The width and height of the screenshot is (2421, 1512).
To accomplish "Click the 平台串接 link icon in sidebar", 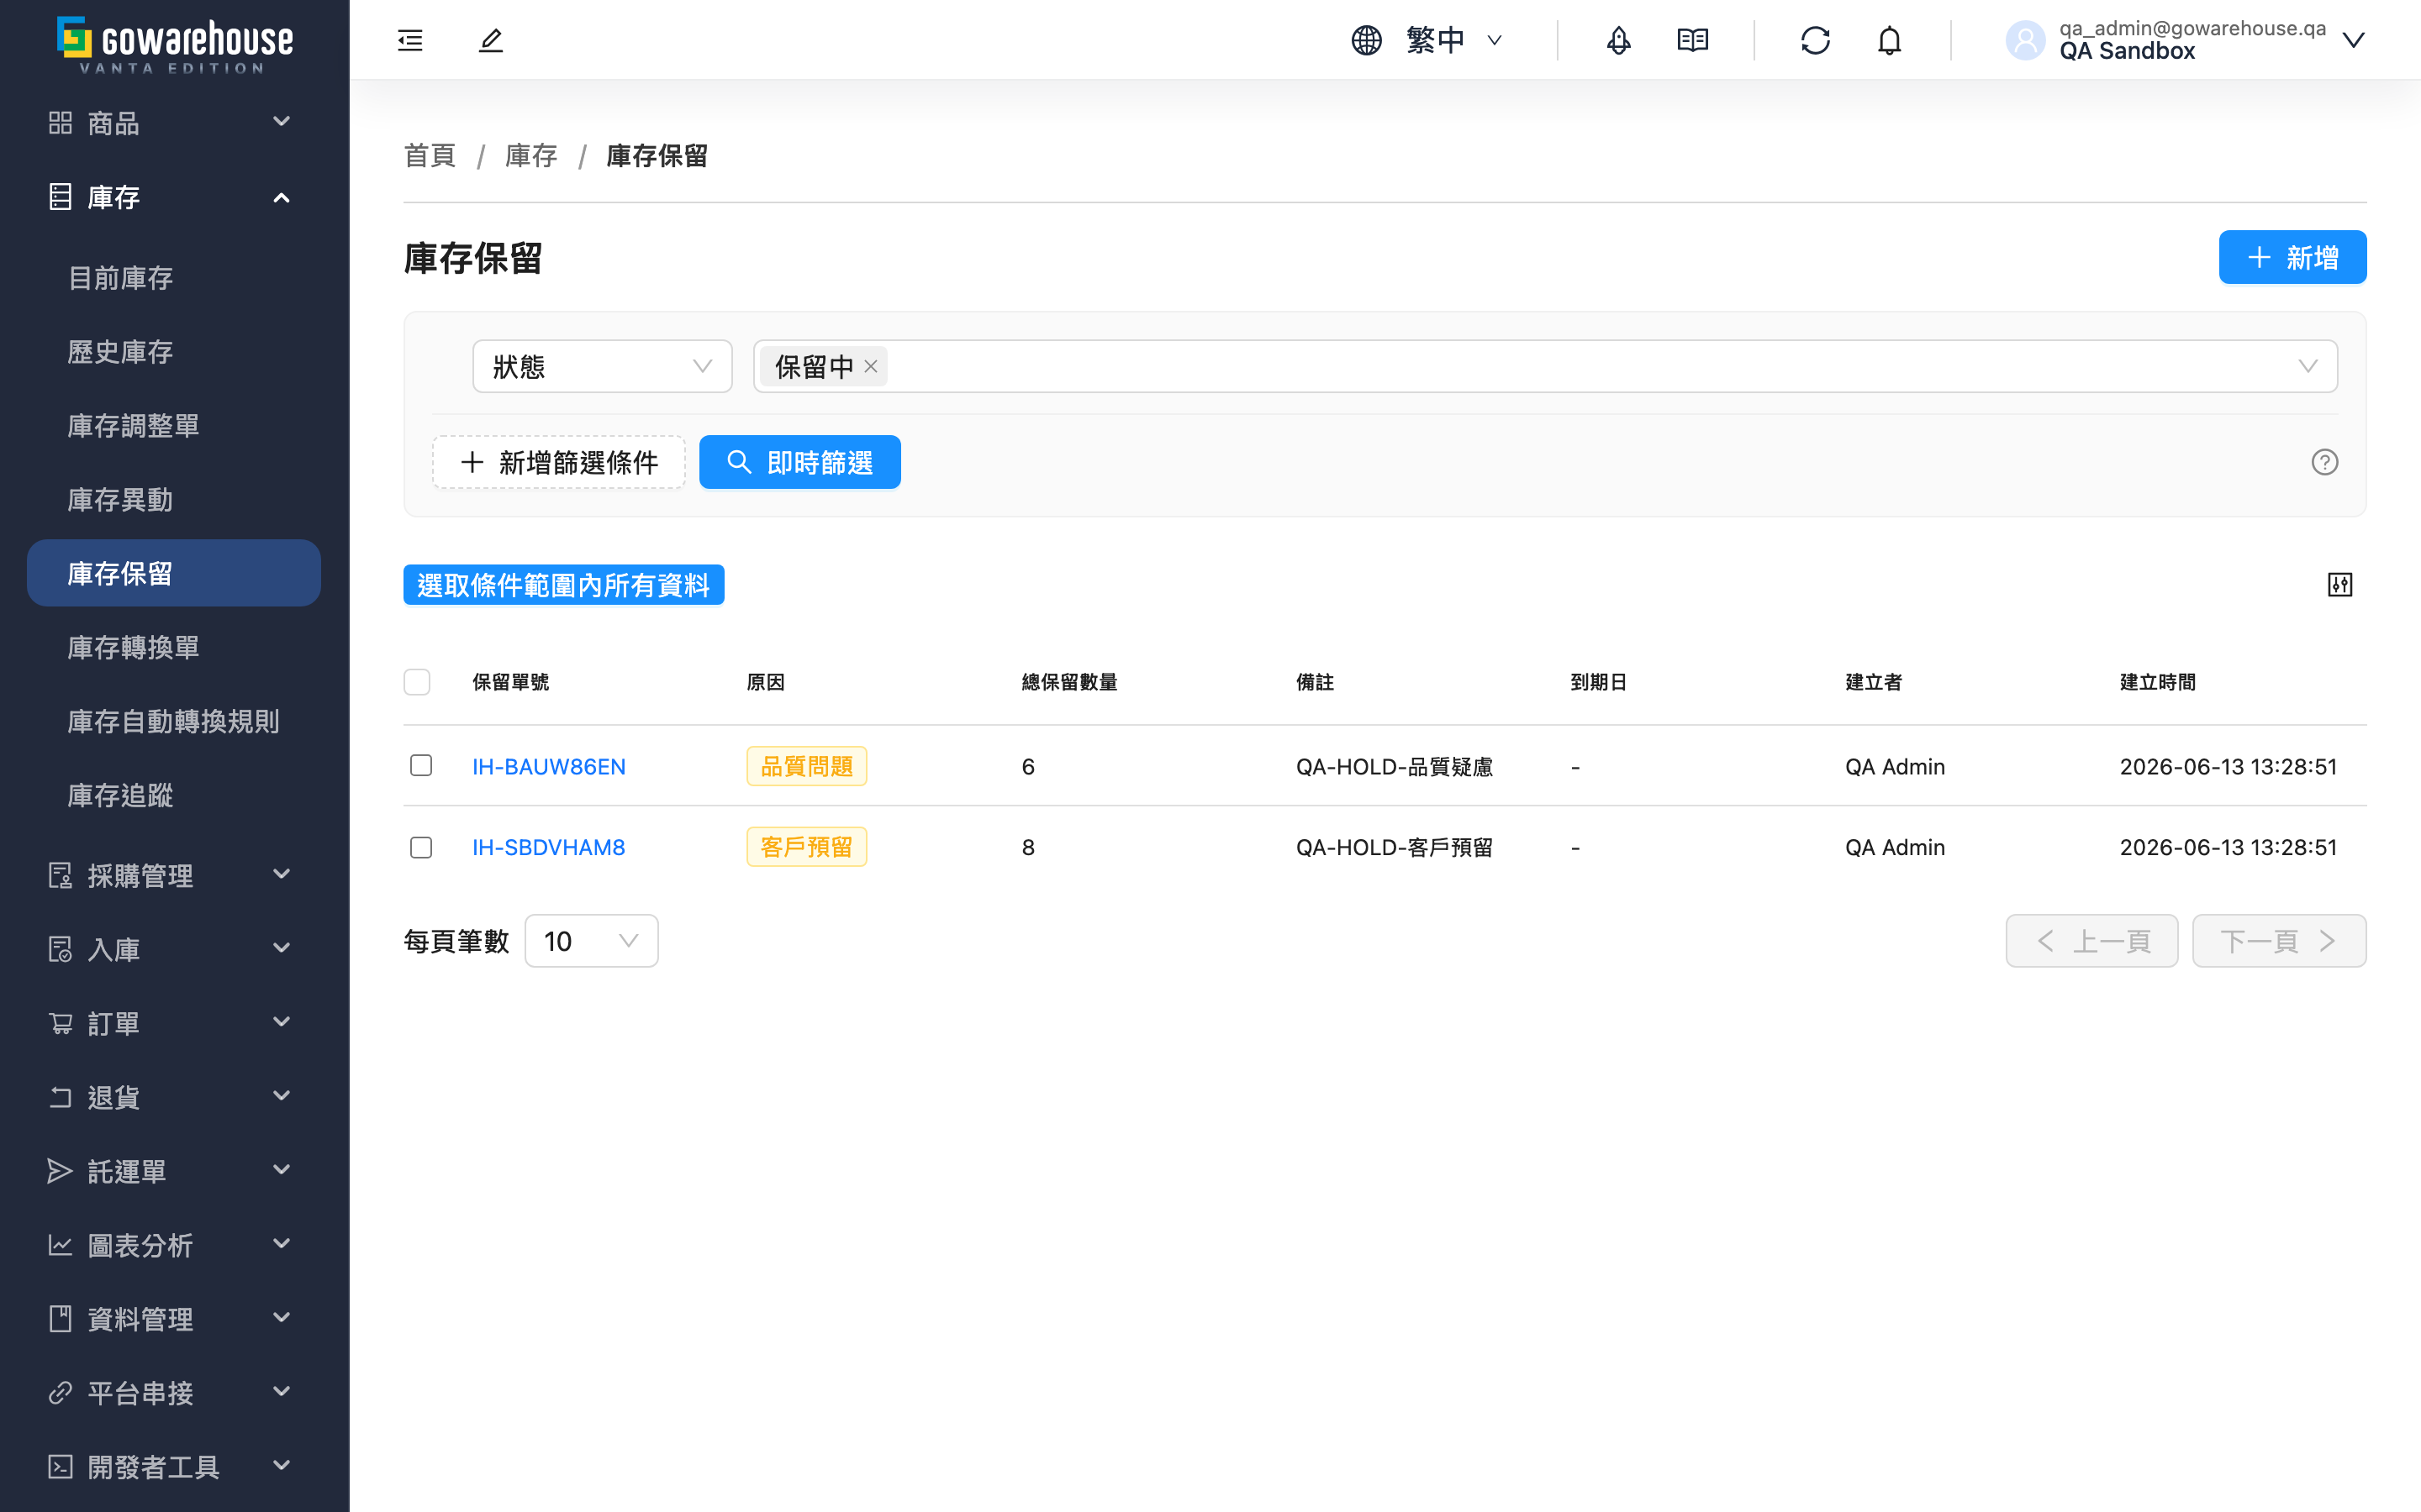I will click(60, 1393).
